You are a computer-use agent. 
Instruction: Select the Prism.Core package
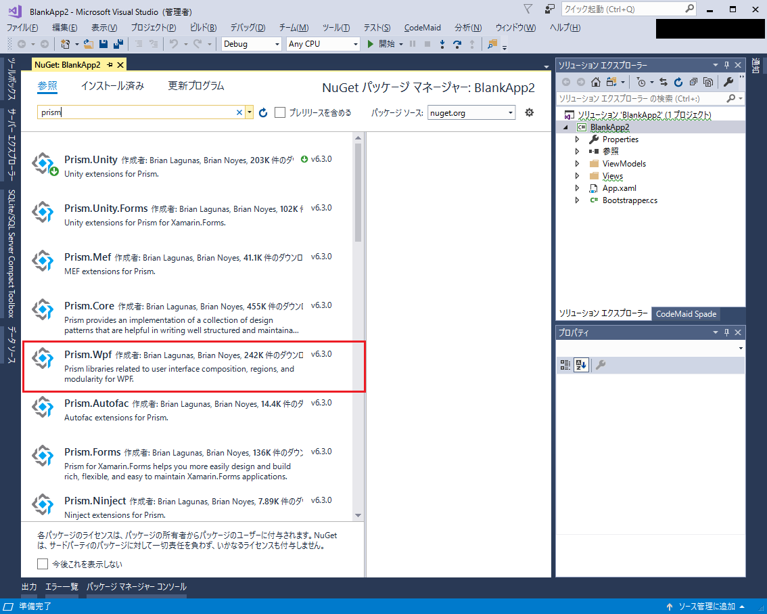point(187,317)
